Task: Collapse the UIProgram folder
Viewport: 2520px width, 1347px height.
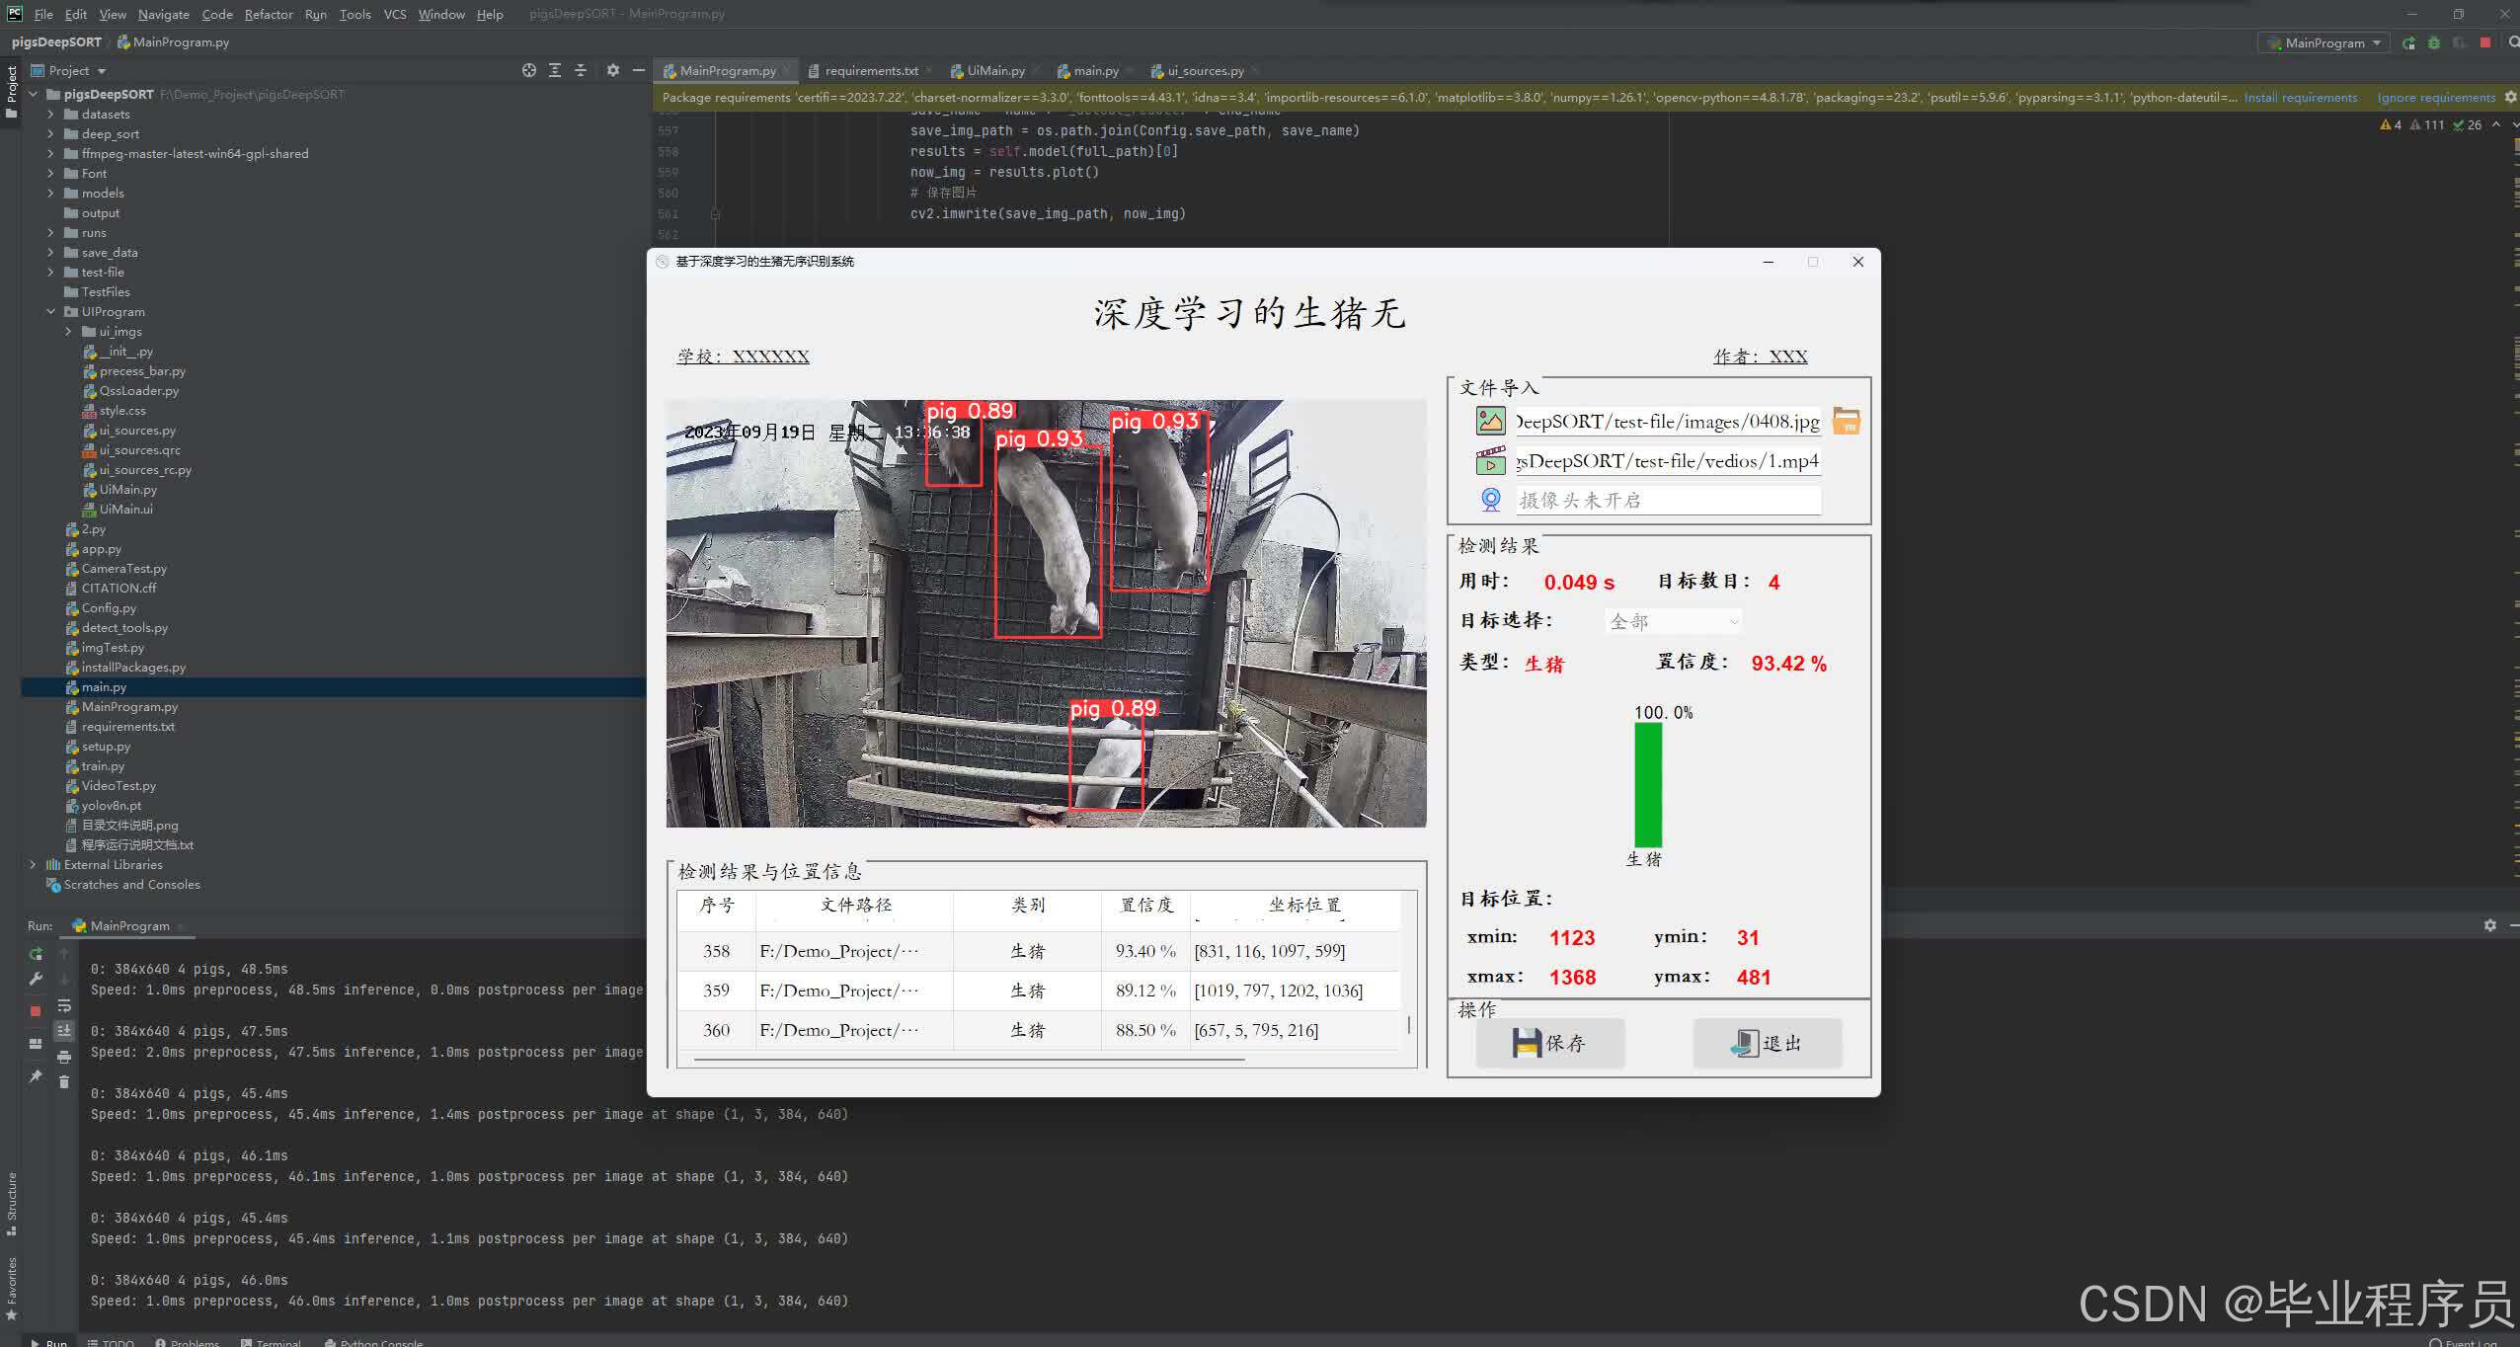Action: click(51, 311)
